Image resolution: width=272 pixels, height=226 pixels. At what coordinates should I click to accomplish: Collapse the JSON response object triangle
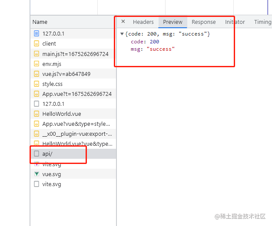pyautogui.click(x=122, y=34)
